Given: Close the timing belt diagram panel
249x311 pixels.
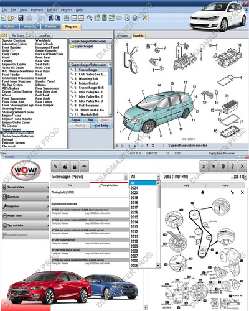Looking at the screenshot, I should (x=242, y=192).
